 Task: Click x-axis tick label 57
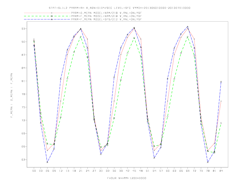161,171
